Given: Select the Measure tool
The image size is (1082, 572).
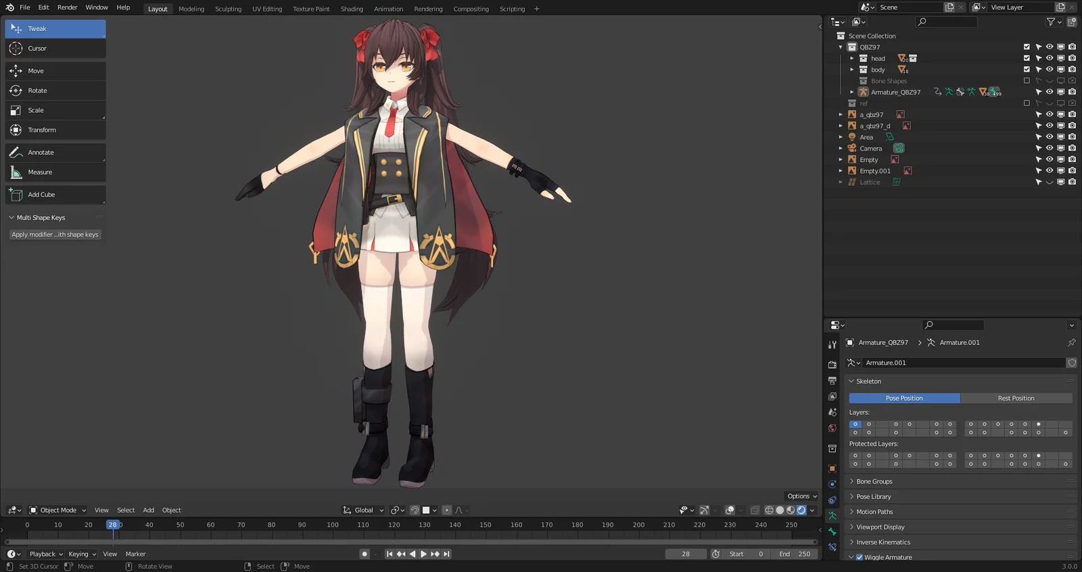Looking at the screenshot, I should (55, 172).
